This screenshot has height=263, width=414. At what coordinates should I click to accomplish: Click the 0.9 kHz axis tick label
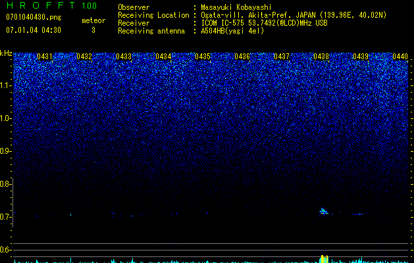(5, 151)
